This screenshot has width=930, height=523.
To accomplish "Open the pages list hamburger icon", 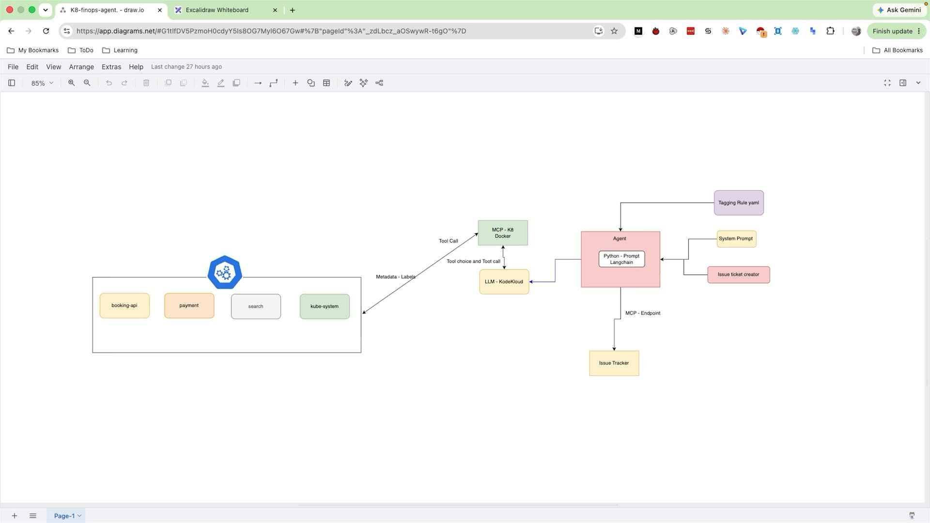I will [33, 516].
